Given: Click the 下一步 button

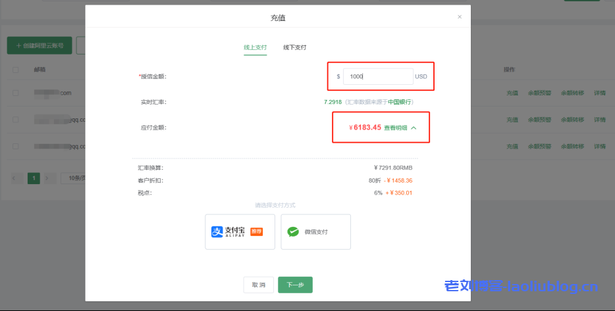Looking at the screenshot, I should [x=295, y=285].
